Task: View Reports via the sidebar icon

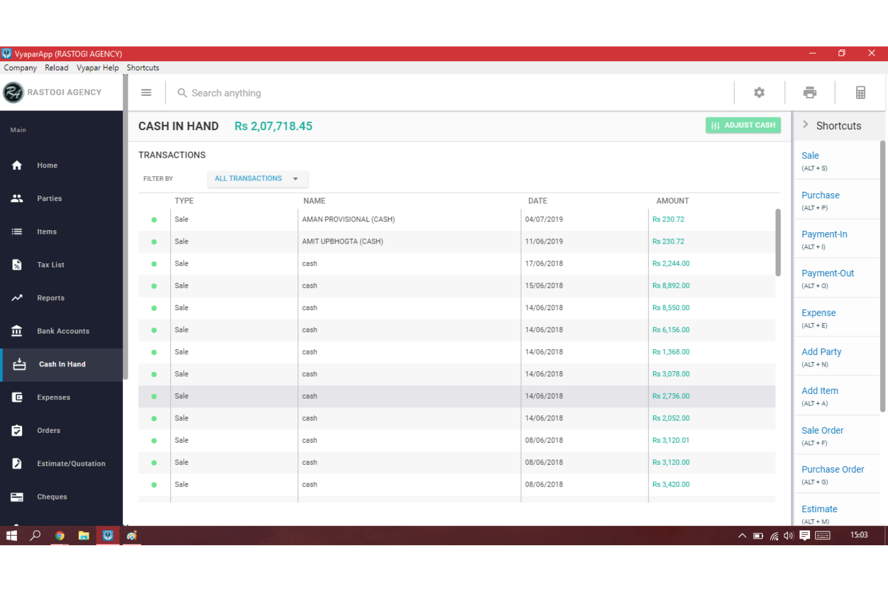Action: coord(50,297)
